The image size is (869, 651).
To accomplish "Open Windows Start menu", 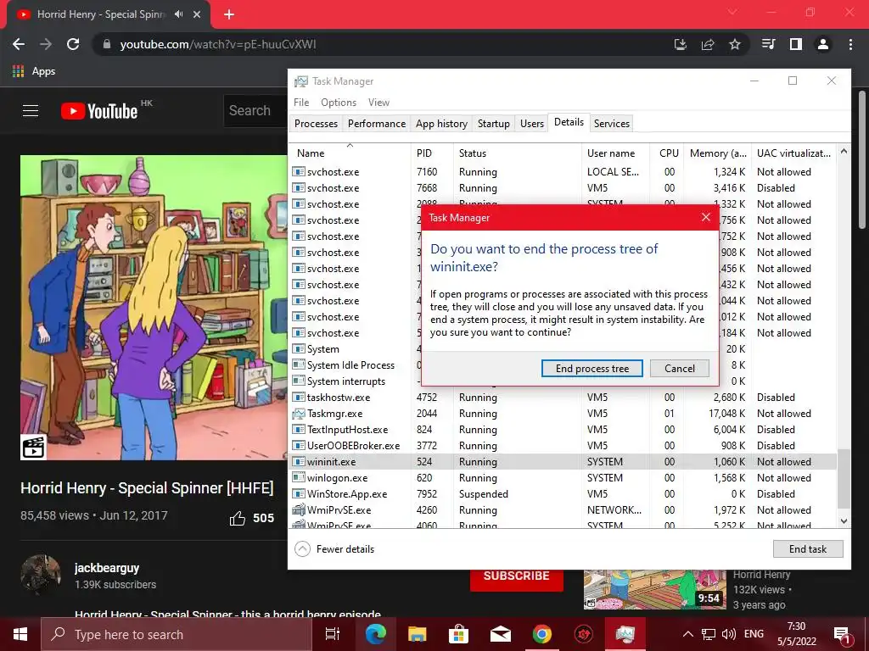I will [20, 634].
